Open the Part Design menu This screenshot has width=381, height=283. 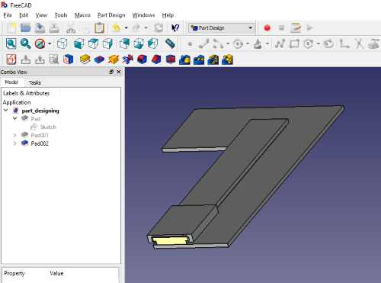(111, 15)
